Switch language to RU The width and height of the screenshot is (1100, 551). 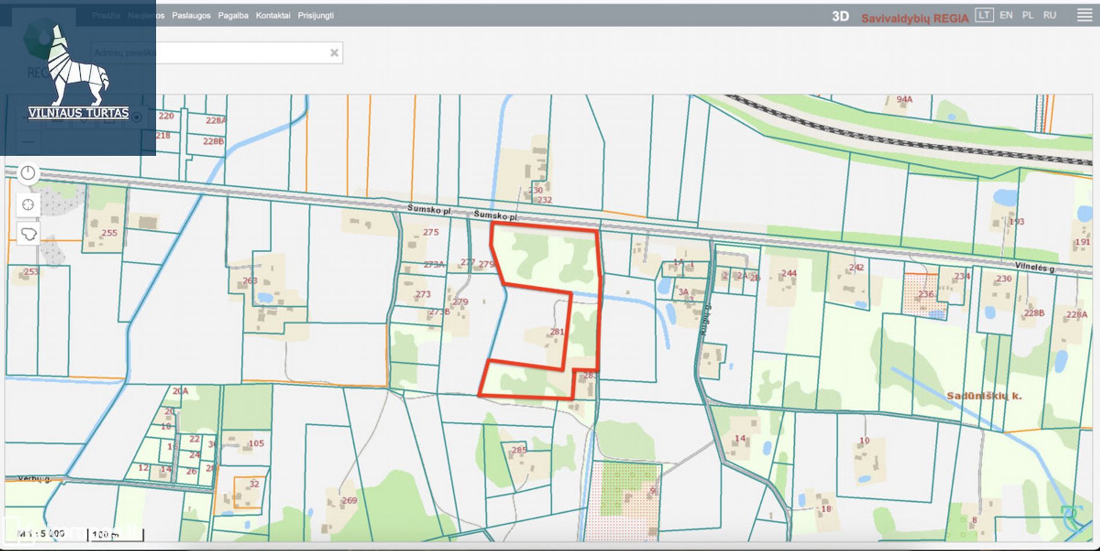[1050, 15]
